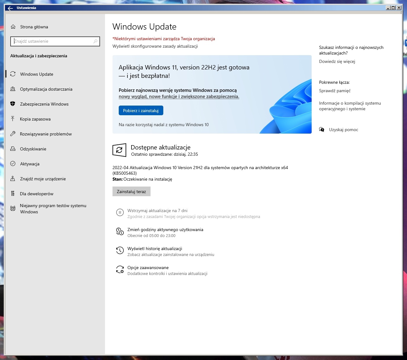Click Pobierz i zainstaluj button
Viewport: 407px width, 360px height.
(141, 111)
